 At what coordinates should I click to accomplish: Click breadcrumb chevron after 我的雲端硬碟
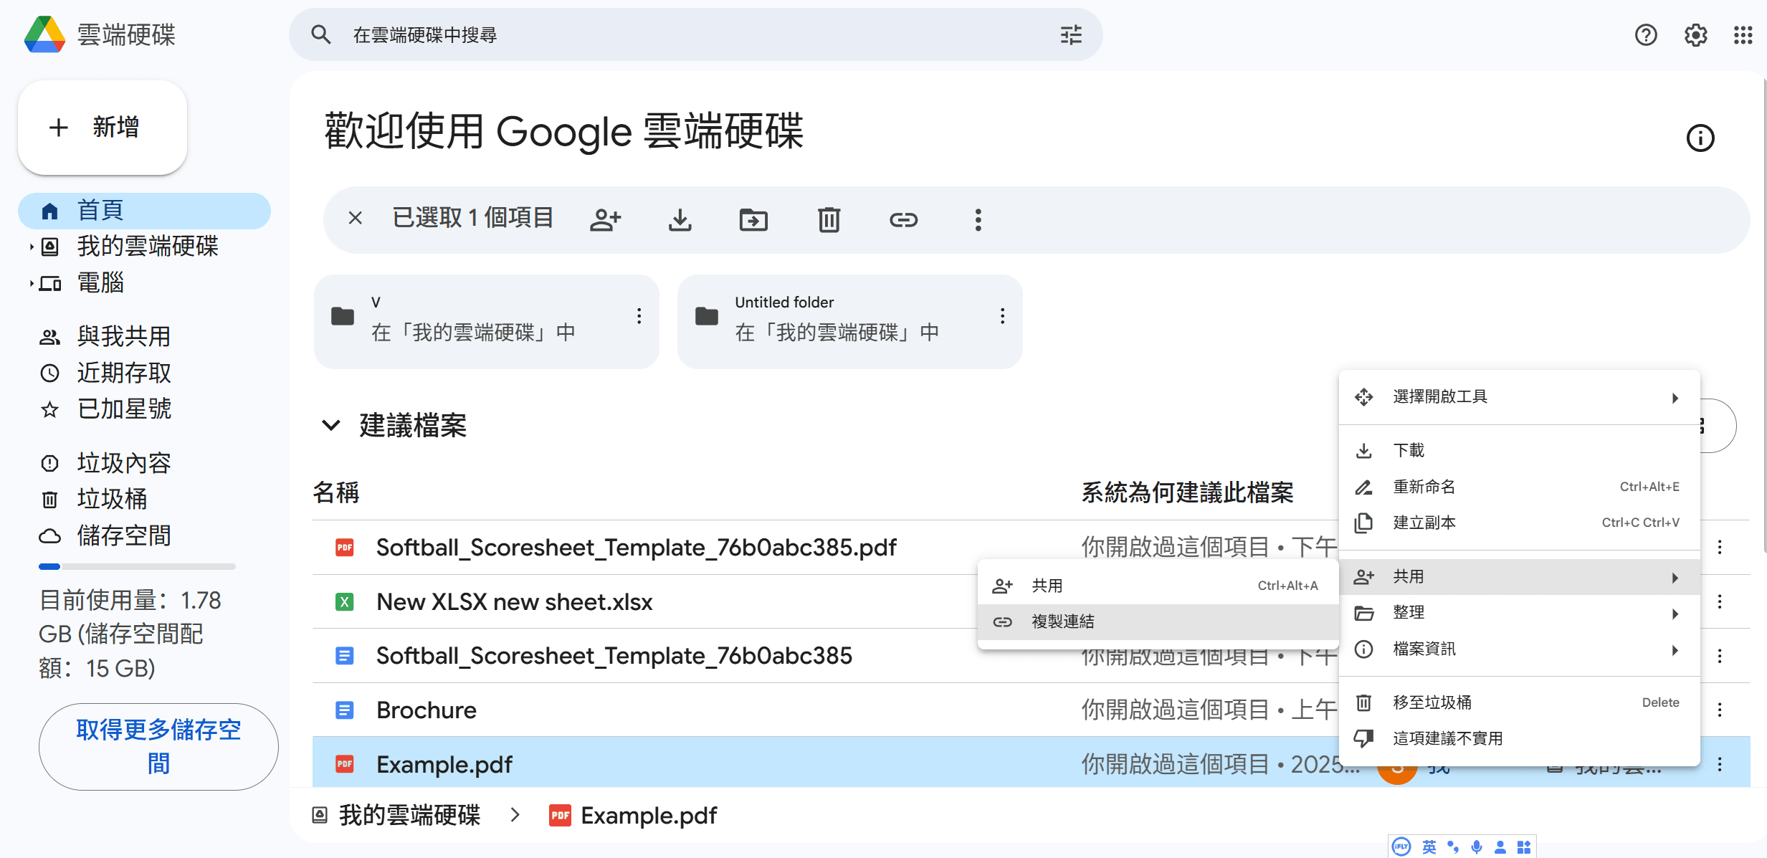[515, 814]
